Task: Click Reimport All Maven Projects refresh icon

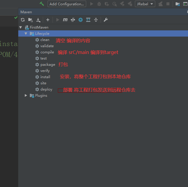Action: pyautogui.click(x=23, y=20)
